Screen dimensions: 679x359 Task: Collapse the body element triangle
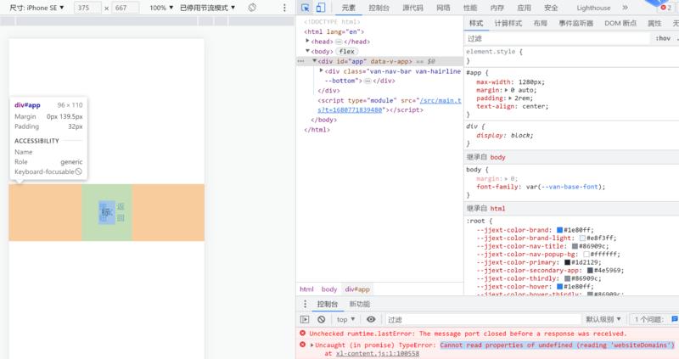[x=307, y=51]
